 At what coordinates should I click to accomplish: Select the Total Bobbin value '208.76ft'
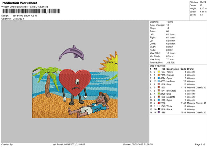[x=170, y=62]
